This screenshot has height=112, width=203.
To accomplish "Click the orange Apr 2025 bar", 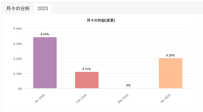I will 171,73.
